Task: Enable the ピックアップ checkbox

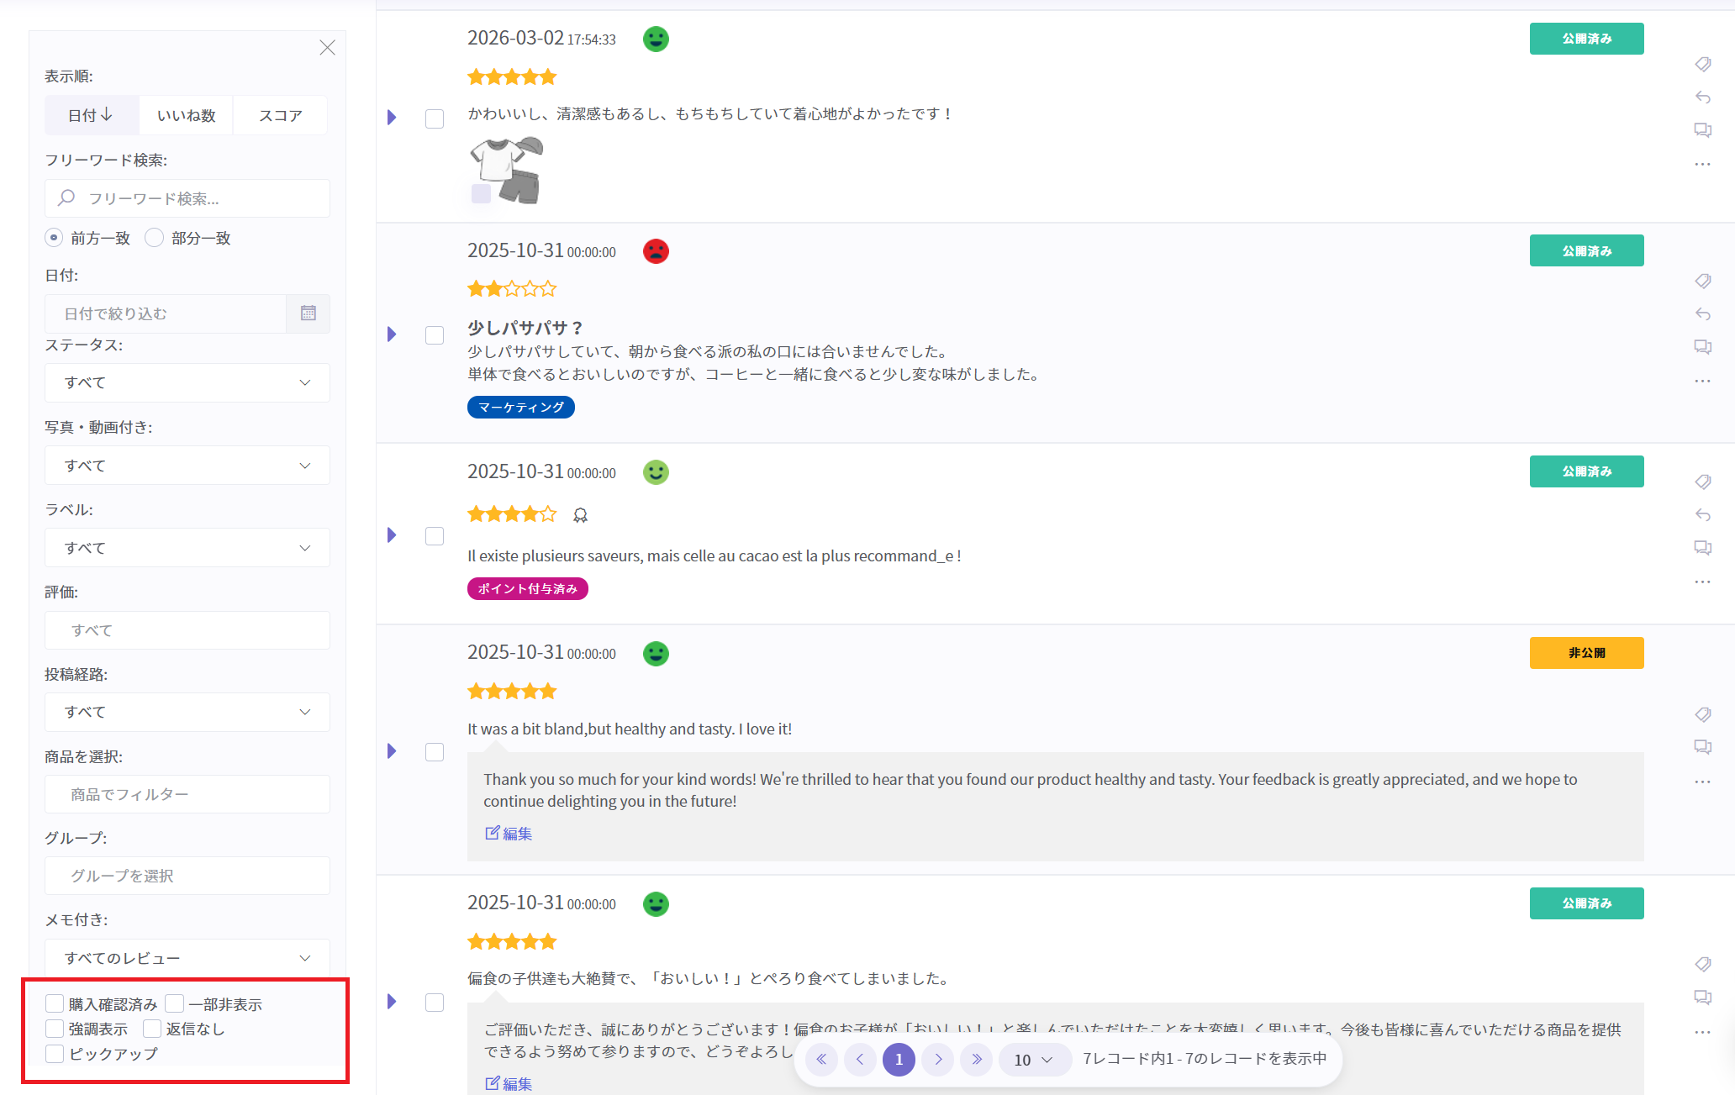Action: point(55,1053)
